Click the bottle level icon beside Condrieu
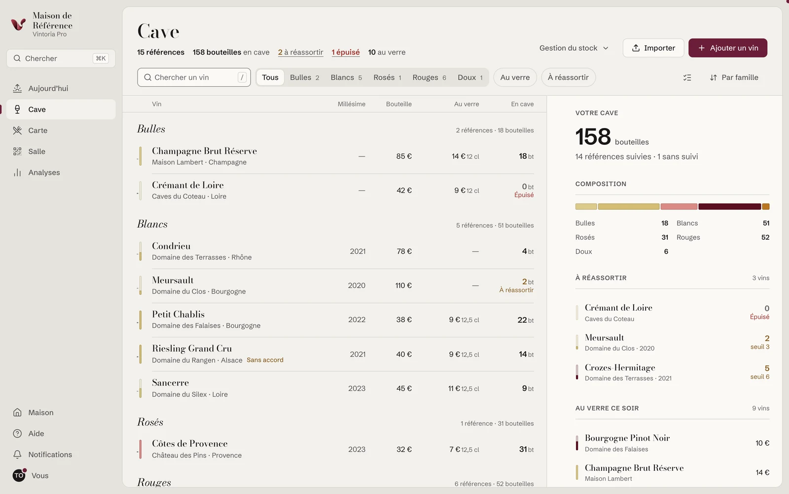789x494 pixels. coord(140,251)
